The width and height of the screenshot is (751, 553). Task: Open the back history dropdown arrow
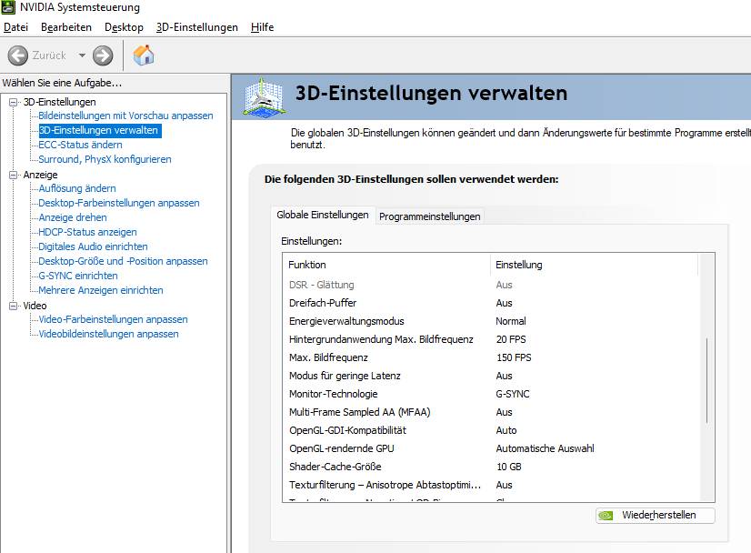point(83,55)
